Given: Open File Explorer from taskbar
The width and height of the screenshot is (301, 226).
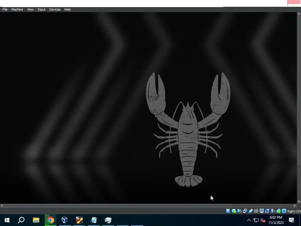Looking at the screenshot, I should [x=36, y=220].
